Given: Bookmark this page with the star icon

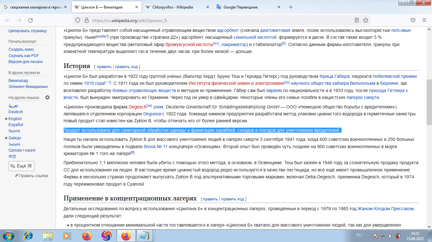Looking at the screenshot, I should tap(366, 20).
